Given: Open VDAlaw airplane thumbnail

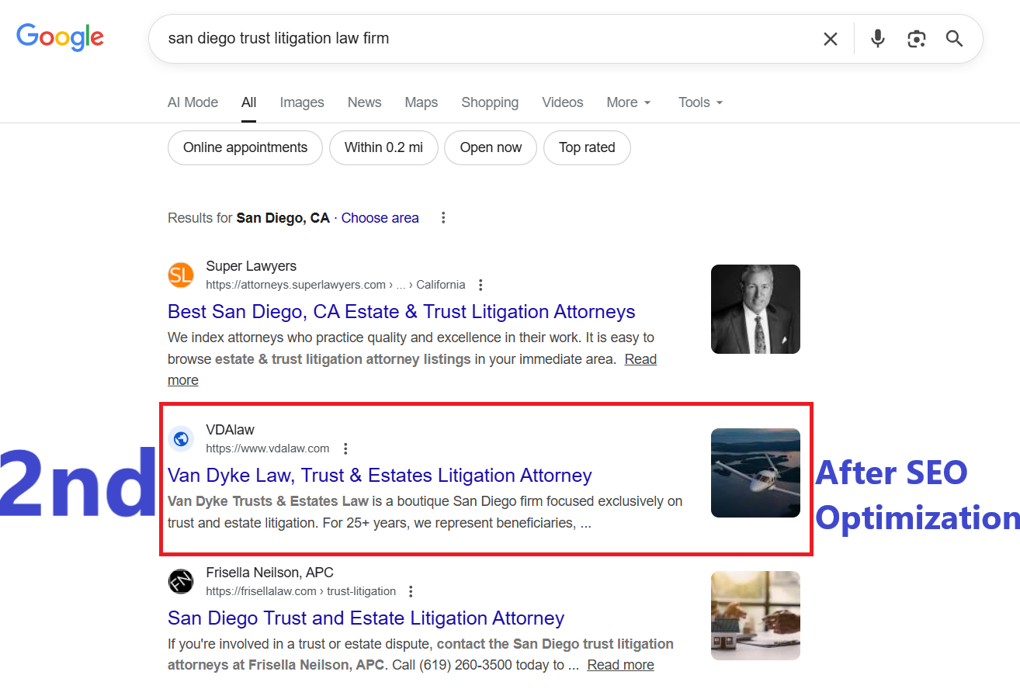Looking at the screenshot, I should point(755,473).
